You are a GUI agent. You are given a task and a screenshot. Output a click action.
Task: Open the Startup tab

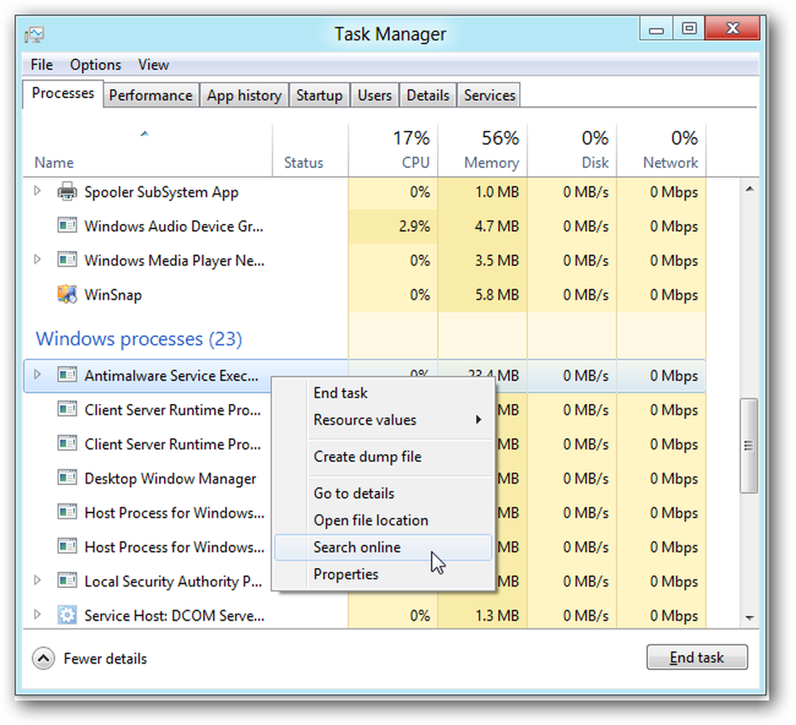coord(319,95)
